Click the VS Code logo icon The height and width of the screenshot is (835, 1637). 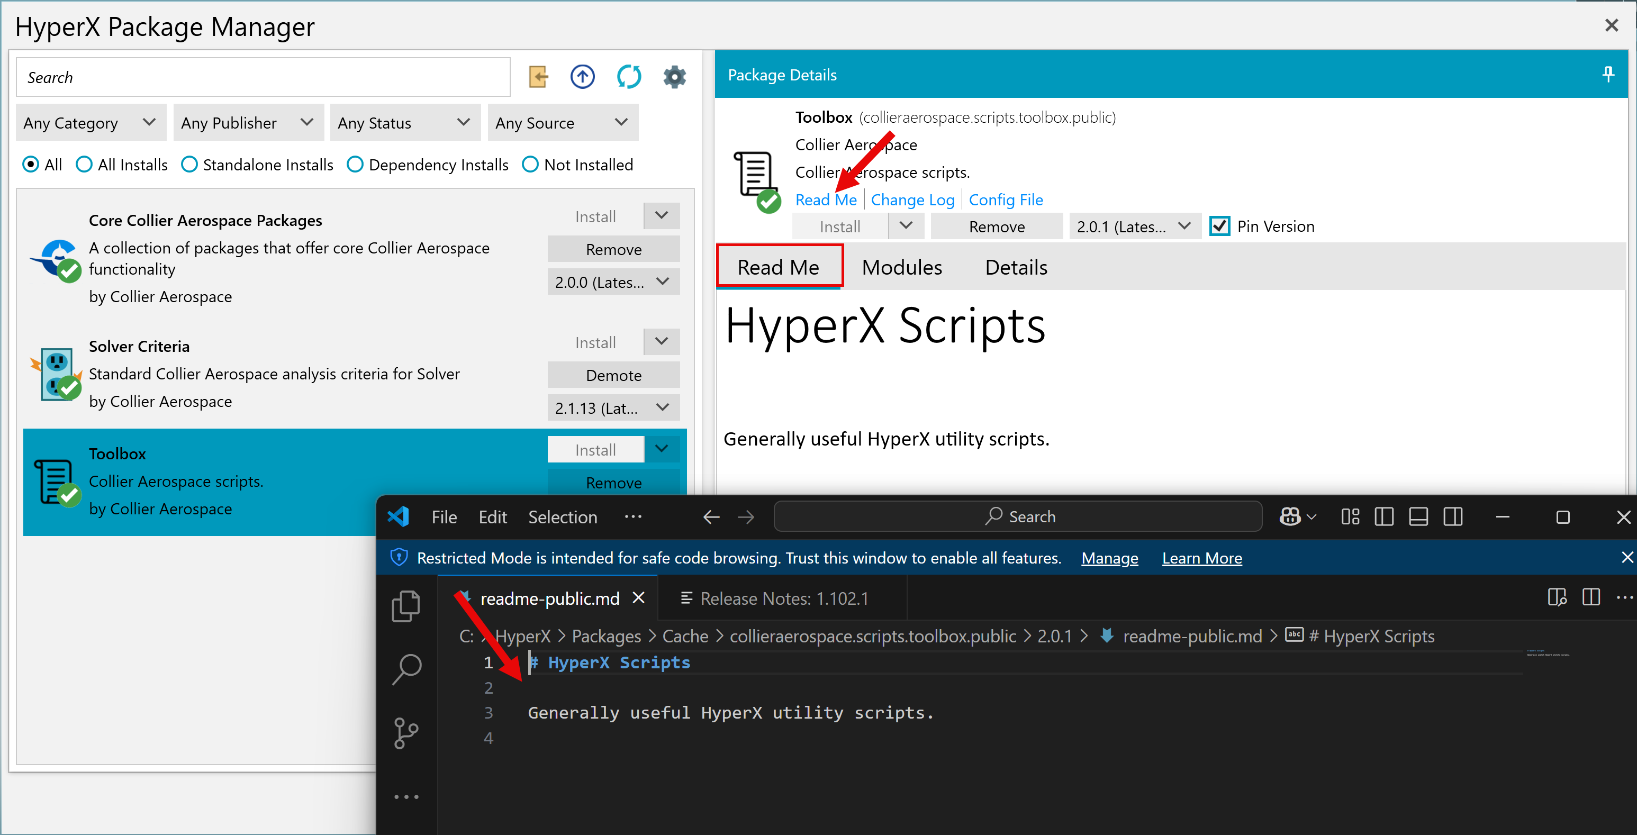point(399,516)
